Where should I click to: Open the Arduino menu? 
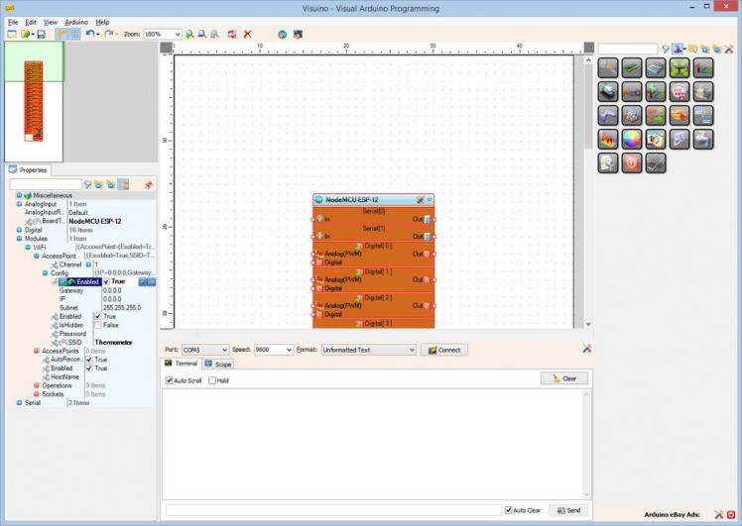[76, 21]
